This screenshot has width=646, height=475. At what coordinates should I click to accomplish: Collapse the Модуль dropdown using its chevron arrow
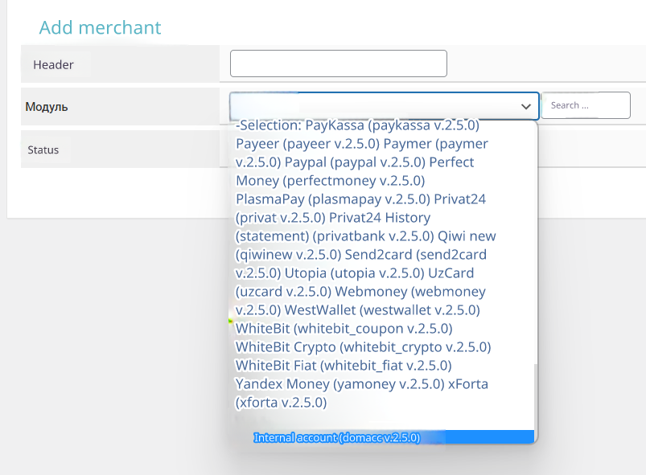pos(526,106)
